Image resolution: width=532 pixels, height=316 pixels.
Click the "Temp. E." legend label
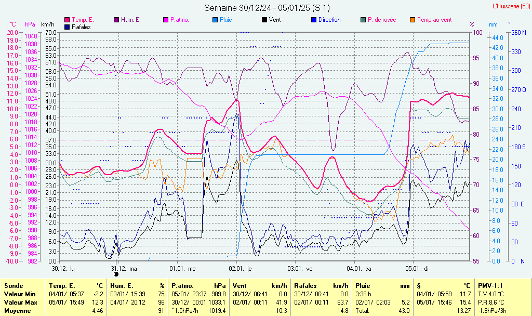point(83,20)
